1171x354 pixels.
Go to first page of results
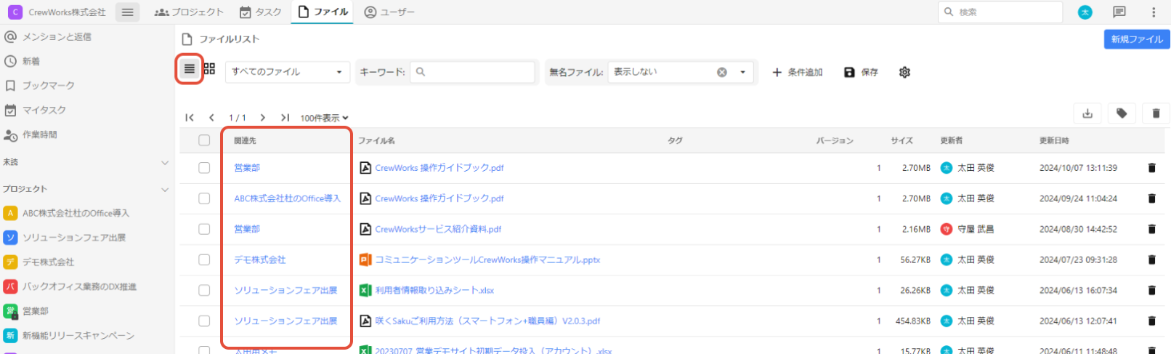190,118
